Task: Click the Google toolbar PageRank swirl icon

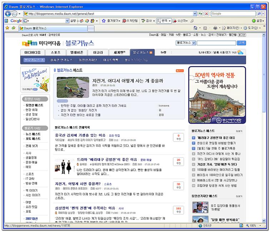Action: point(87,21)
